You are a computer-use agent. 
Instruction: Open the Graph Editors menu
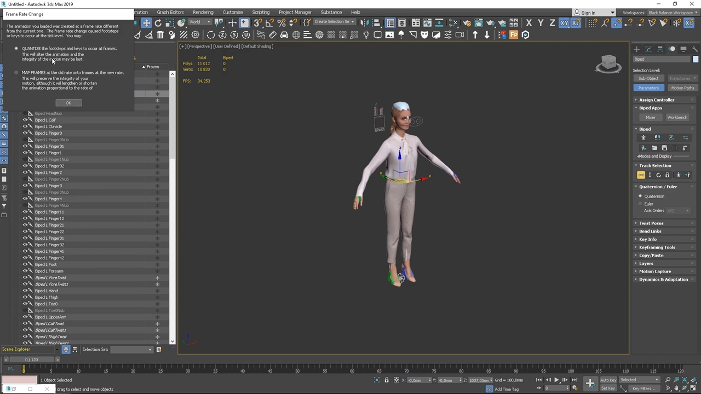coord(170,12)
